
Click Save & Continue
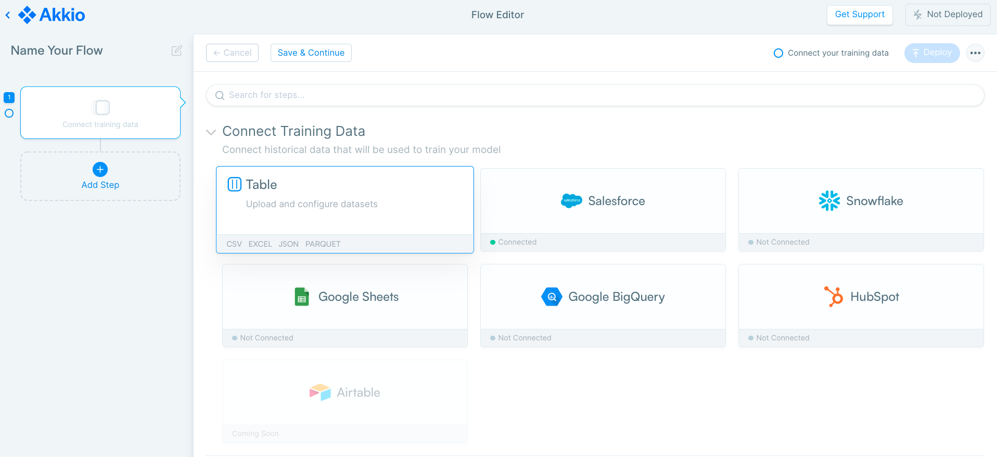pyautogui.click(x=311, y=53)
